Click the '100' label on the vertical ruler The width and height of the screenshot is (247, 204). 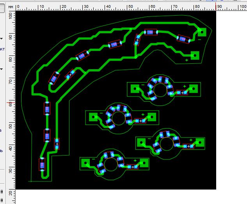(x=11, y=16)
